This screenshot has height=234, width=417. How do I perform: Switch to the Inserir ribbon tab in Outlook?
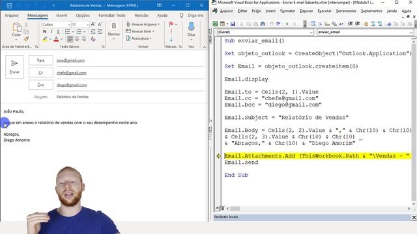click(x=62, y=16)
